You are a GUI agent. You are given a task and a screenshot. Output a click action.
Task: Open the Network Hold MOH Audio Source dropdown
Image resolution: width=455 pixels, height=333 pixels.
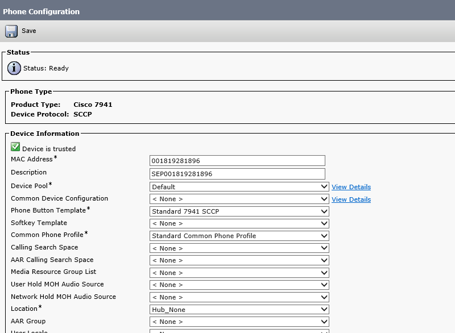point(239,297)
